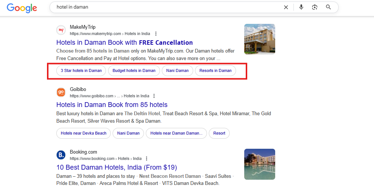Open MakeMyTrip result three-dot options
The width and height of the screenshot is (374, 192).
click(156, 34)
